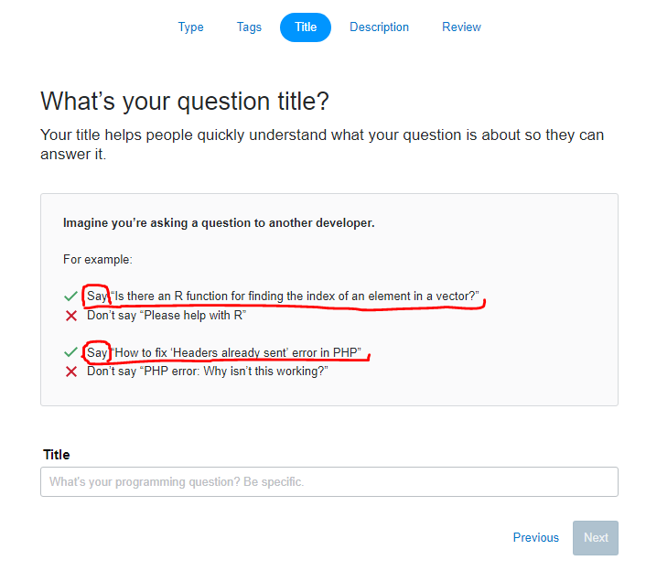Go to the Tags step tab
The width and height of the screenshot is (646, 571).
point(249,27)
